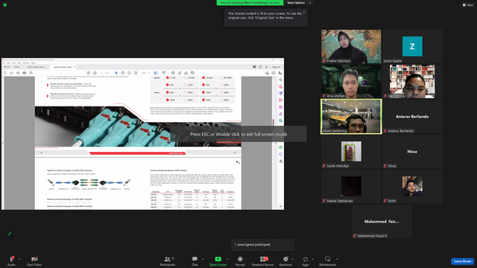This screenshot has width=477, height=268.
Task: Switch to the '2015 siemon full c...' document tab
Action: click(37, 67)
